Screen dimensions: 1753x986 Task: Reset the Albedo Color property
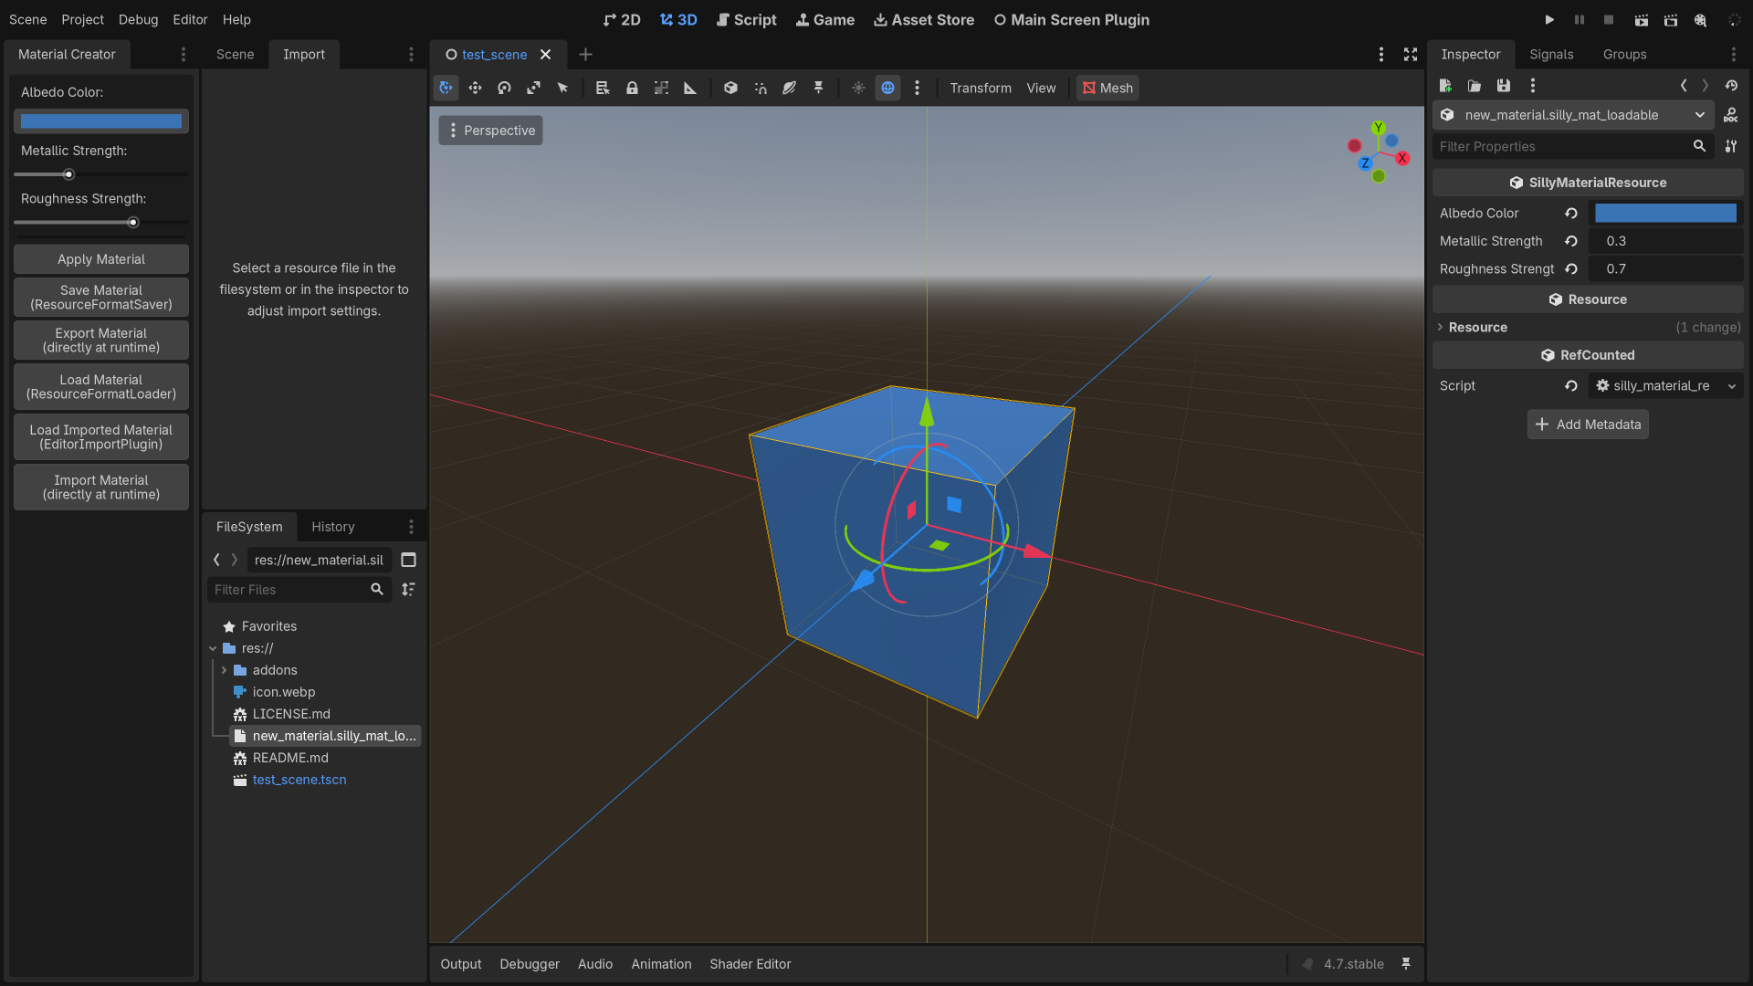click(x=1571, y=213)
